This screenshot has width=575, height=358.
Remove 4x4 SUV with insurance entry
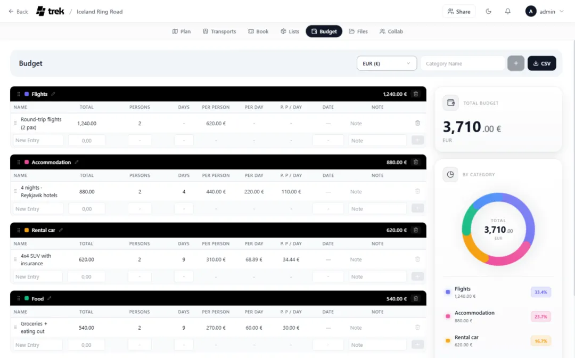(417, 259)
